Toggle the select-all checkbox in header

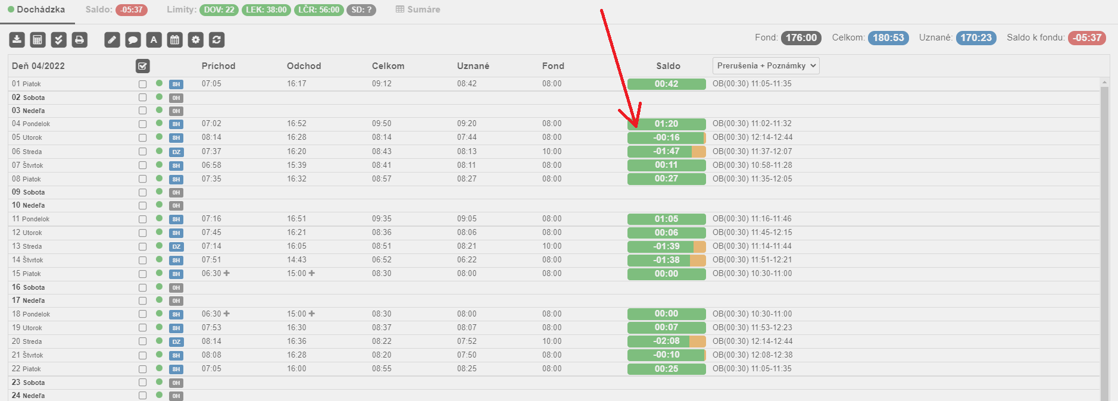tap(142, 66)
